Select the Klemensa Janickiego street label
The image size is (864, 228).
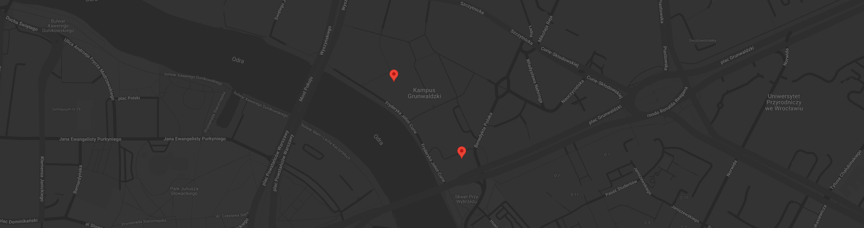click(42, 179)
